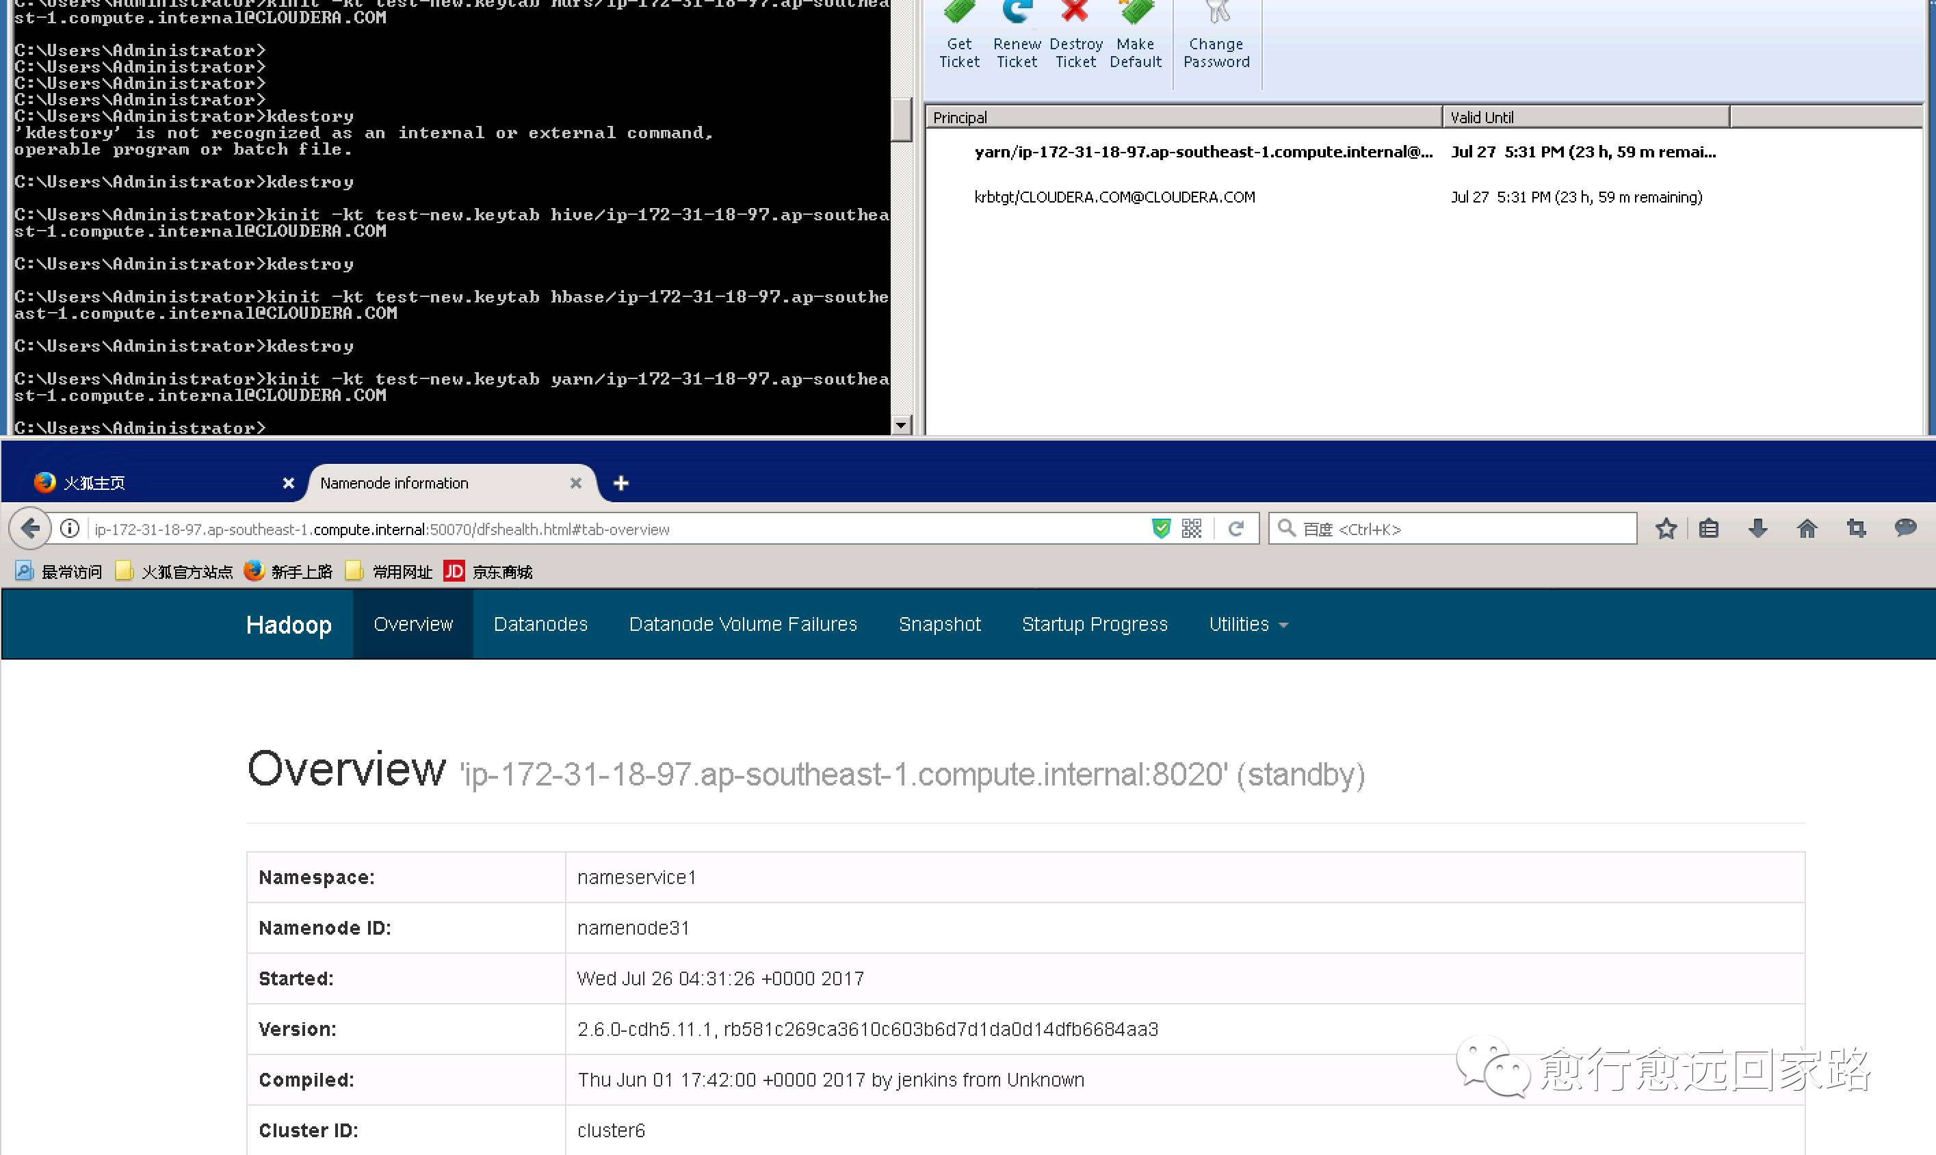Click site information icon in address bar

pyautogui.click(x=70, y=528)
